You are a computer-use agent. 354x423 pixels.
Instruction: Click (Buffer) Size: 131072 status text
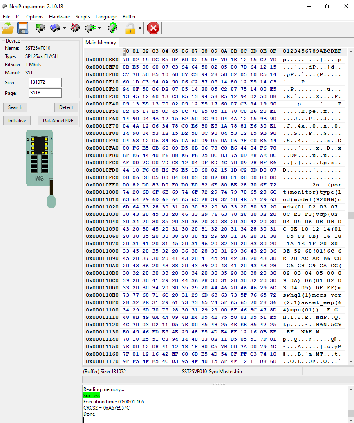(104, 372)
